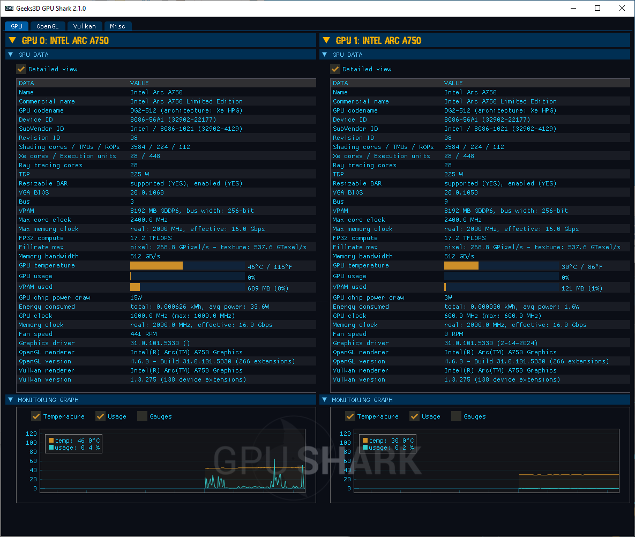Screen dimensions: 635x537
Task: Click GPU 1 graph legend temp 30.0°C
Action: [388, 441]
